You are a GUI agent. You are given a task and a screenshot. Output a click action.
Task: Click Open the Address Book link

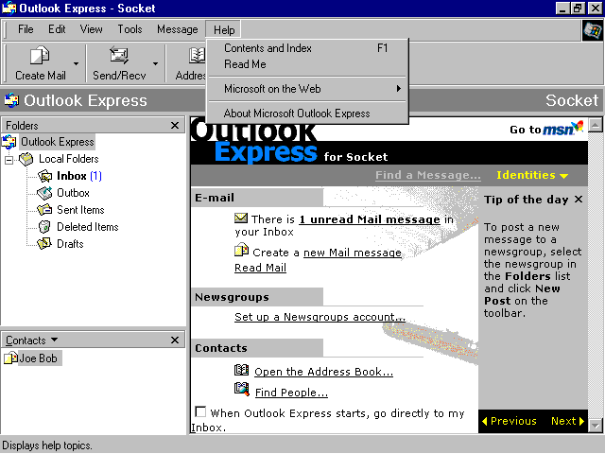[x=323, y=372]
